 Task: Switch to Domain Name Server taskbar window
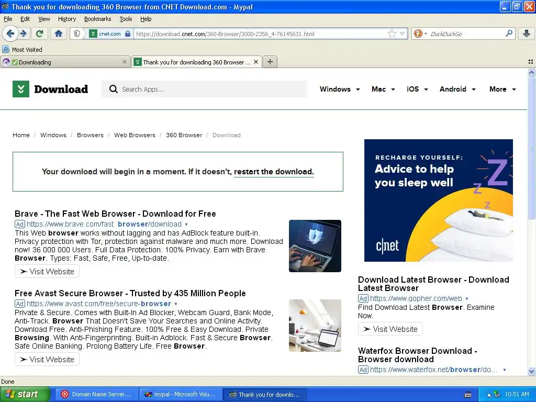97,394
